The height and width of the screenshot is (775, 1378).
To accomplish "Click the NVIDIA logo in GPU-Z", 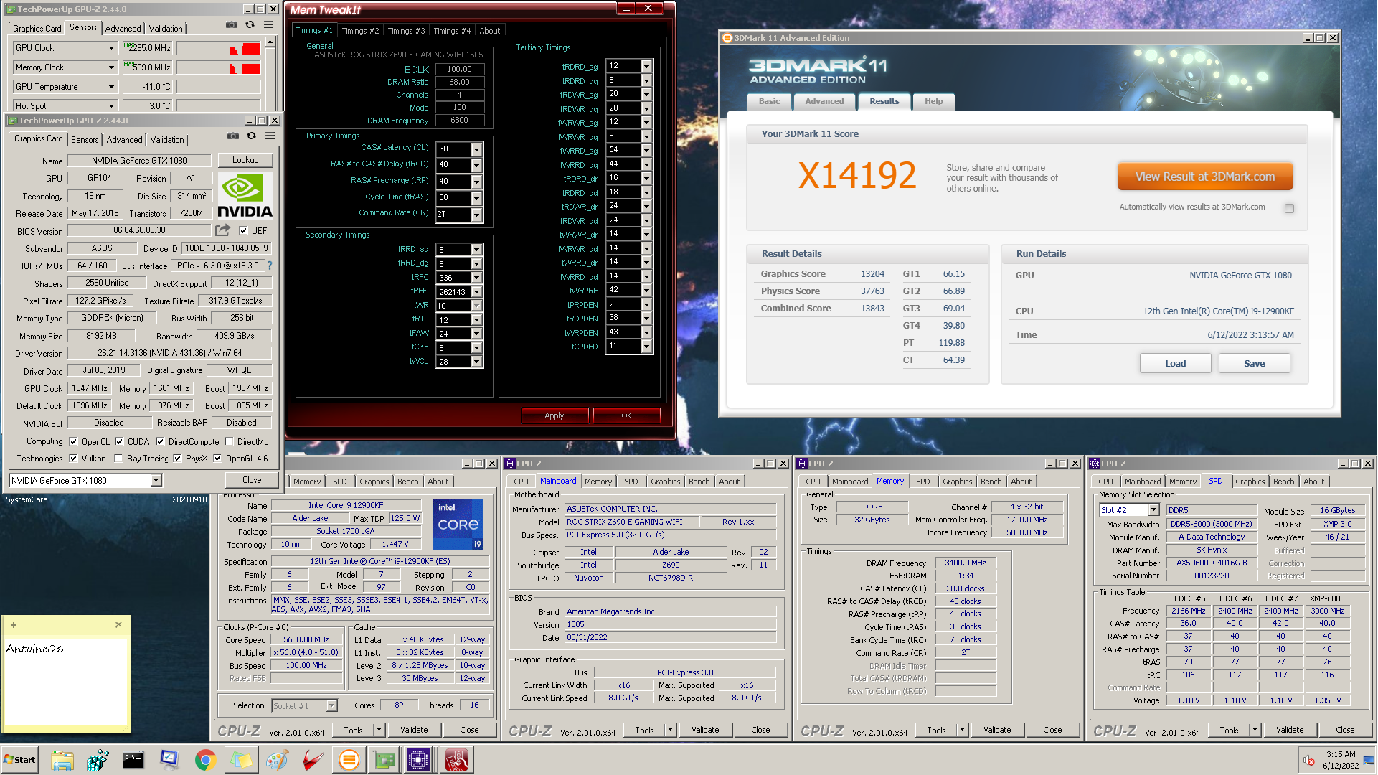I will tap(245, 195).
